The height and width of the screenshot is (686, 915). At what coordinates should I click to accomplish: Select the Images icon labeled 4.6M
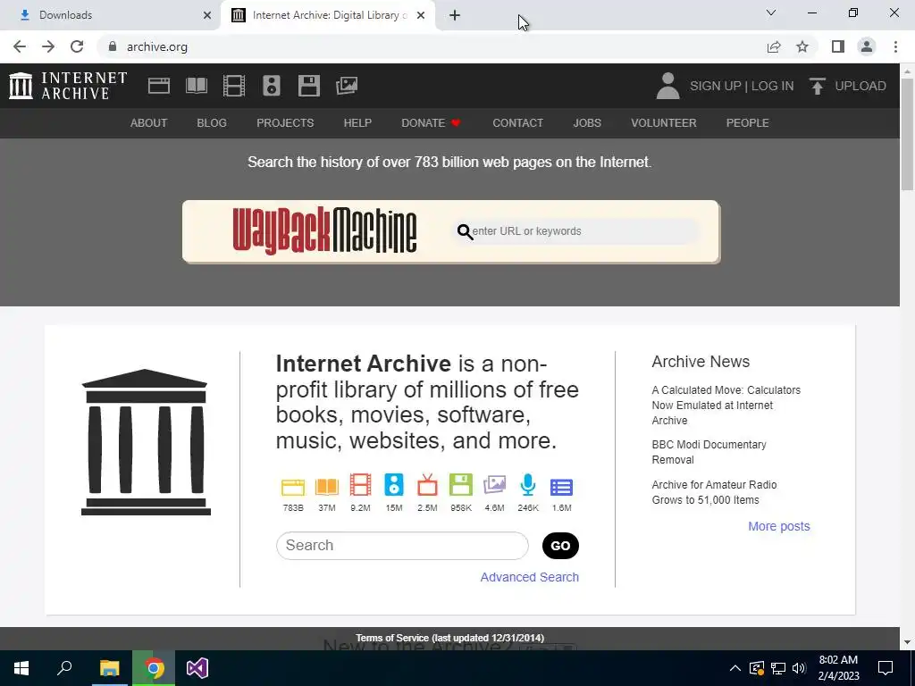[x=494, y=485]
